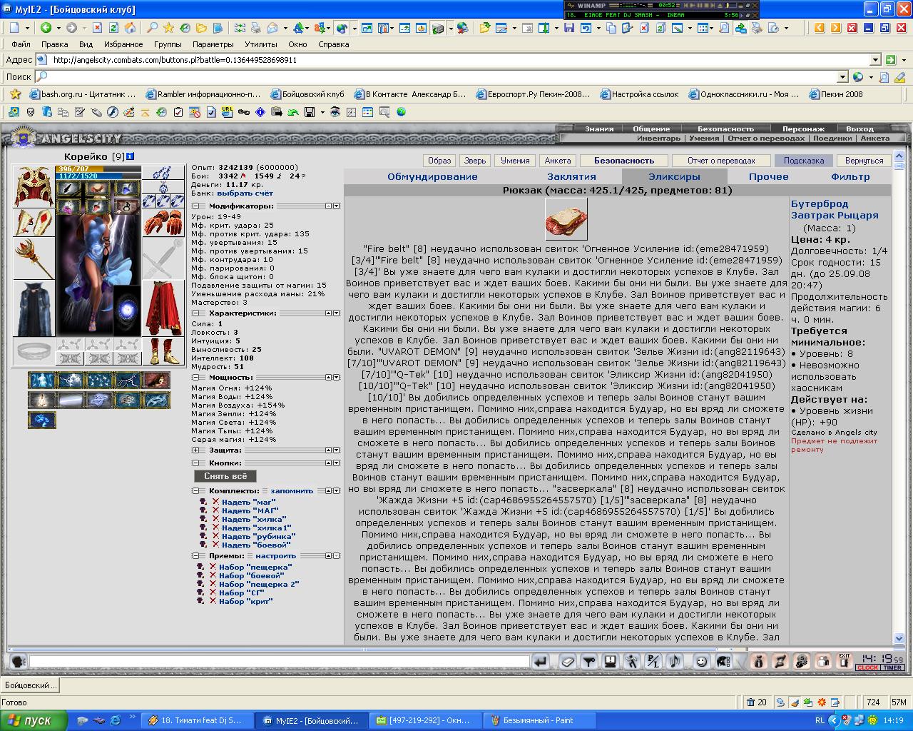Click the URL icon in lower toolbar
This screenshot has width=913, height=731.
(228, 112)
